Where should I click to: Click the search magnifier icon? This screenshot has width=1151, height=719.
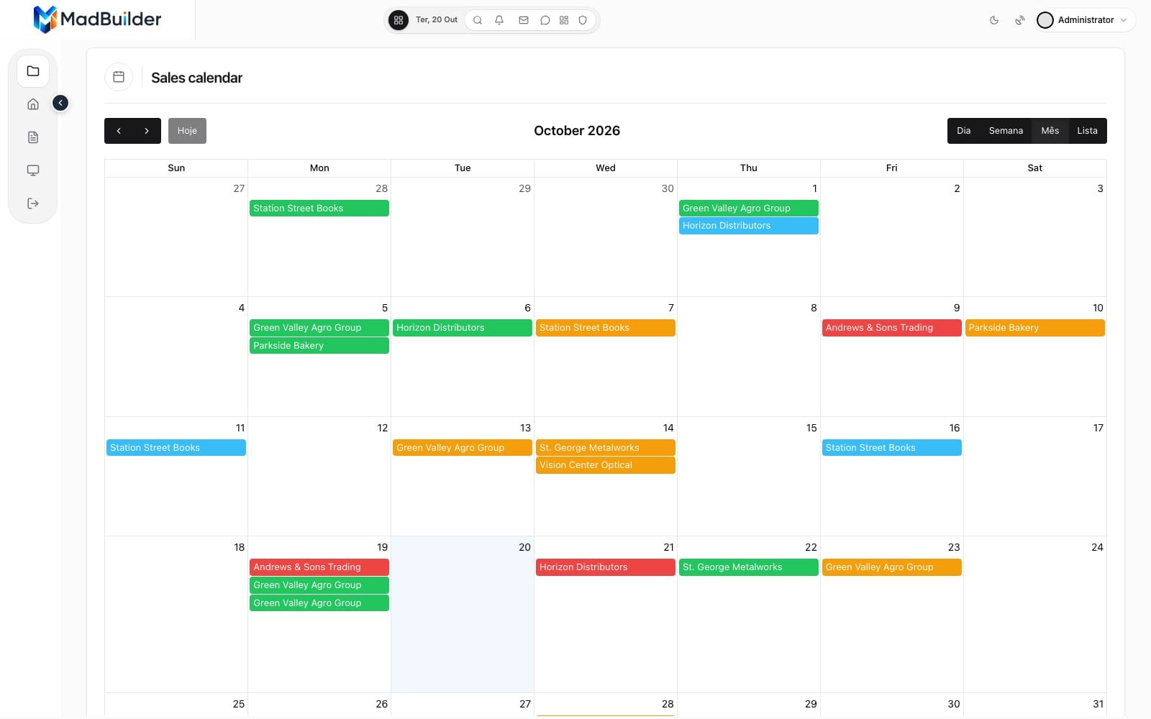(x=478, y=20)
